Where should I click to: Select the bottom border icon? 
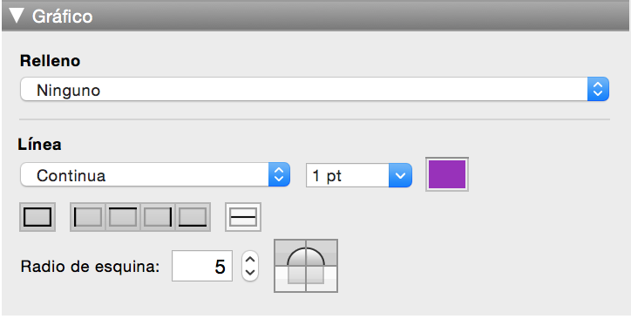coord(193,217)
